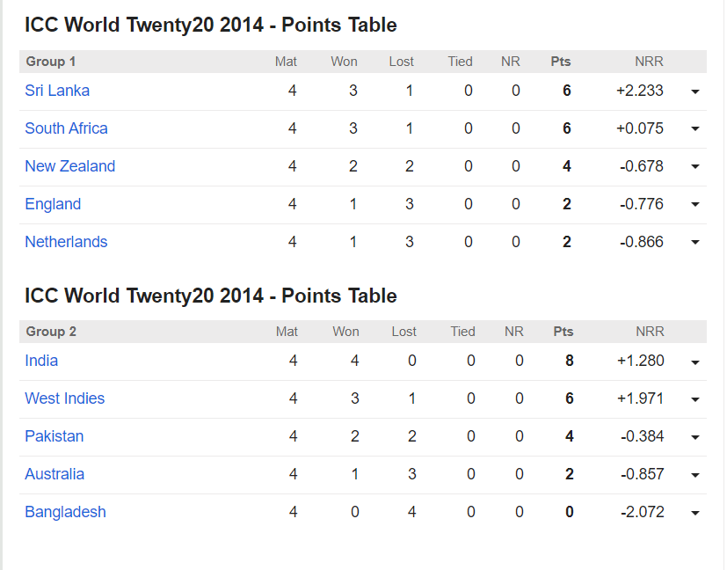Expand the India row arrow

click(x=694, y=362)
